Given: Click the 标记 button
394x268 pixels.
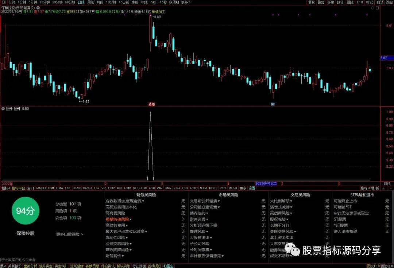Looking at the screenshot, I should [x=369, y=2].
